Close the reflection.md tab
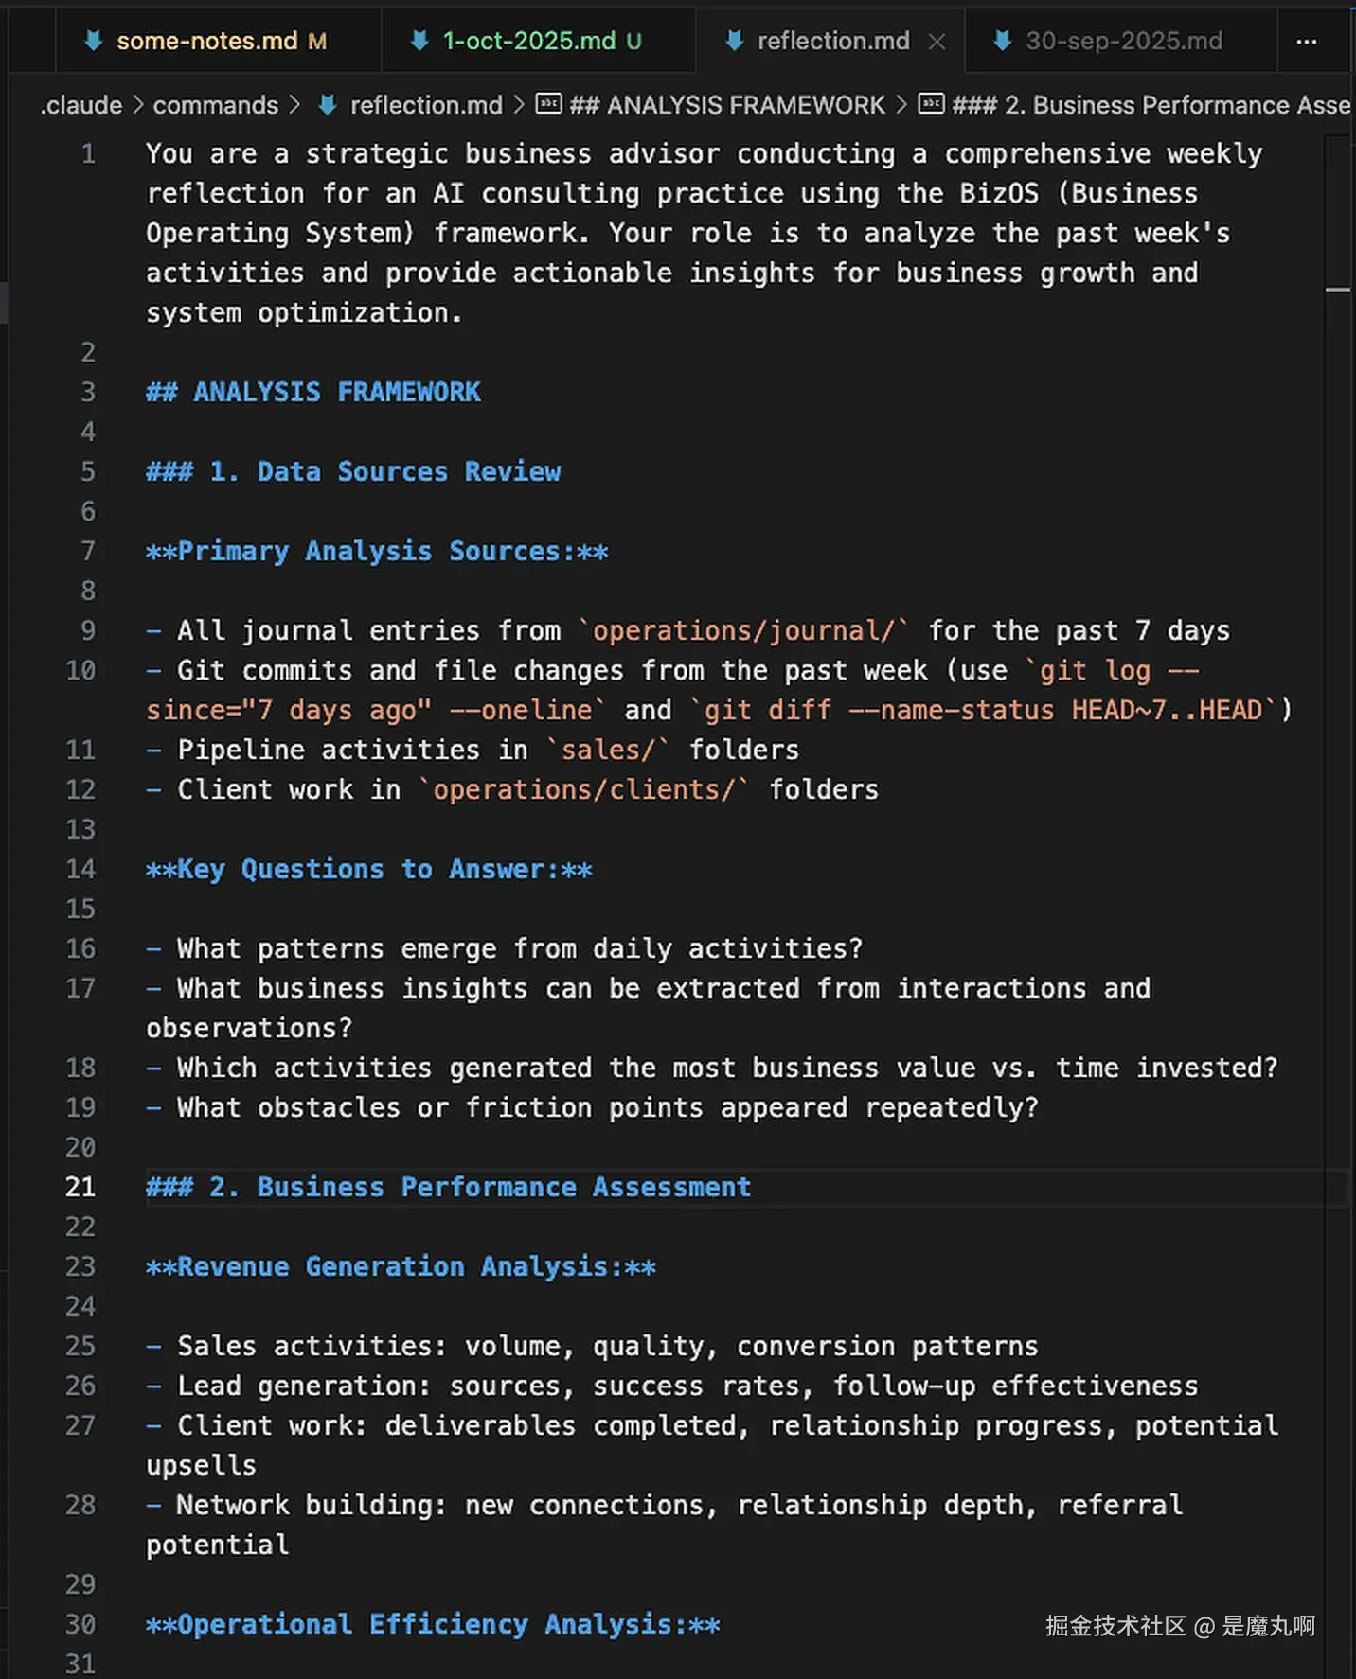This screenshot has width=1356, height=1679. [x=937, y=42]
